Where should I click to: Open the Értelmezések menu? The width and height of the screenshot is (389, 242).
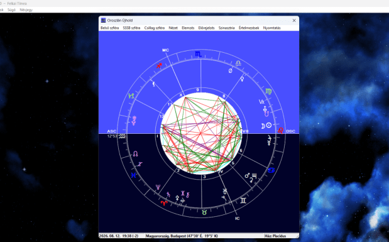[x=249, y=28]
